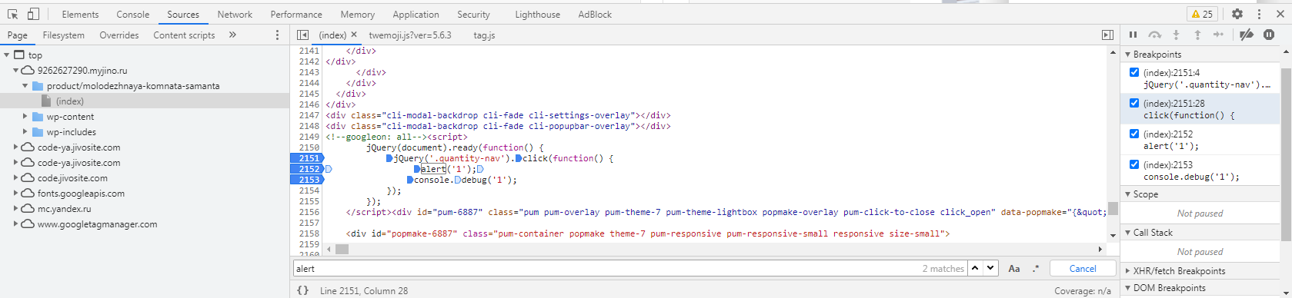Switch to the Network tab
This screenshot has width=1292, height=298.
point(235,14)
